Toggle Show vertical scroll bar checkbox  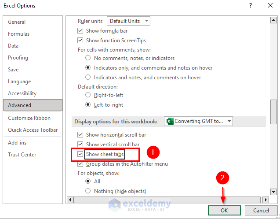(x=80, y=144)
